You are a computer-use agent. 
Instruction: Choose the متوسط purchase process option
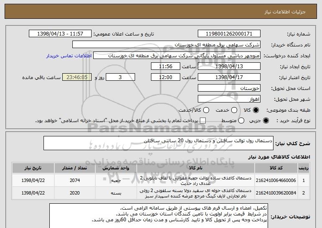point(241,120)
